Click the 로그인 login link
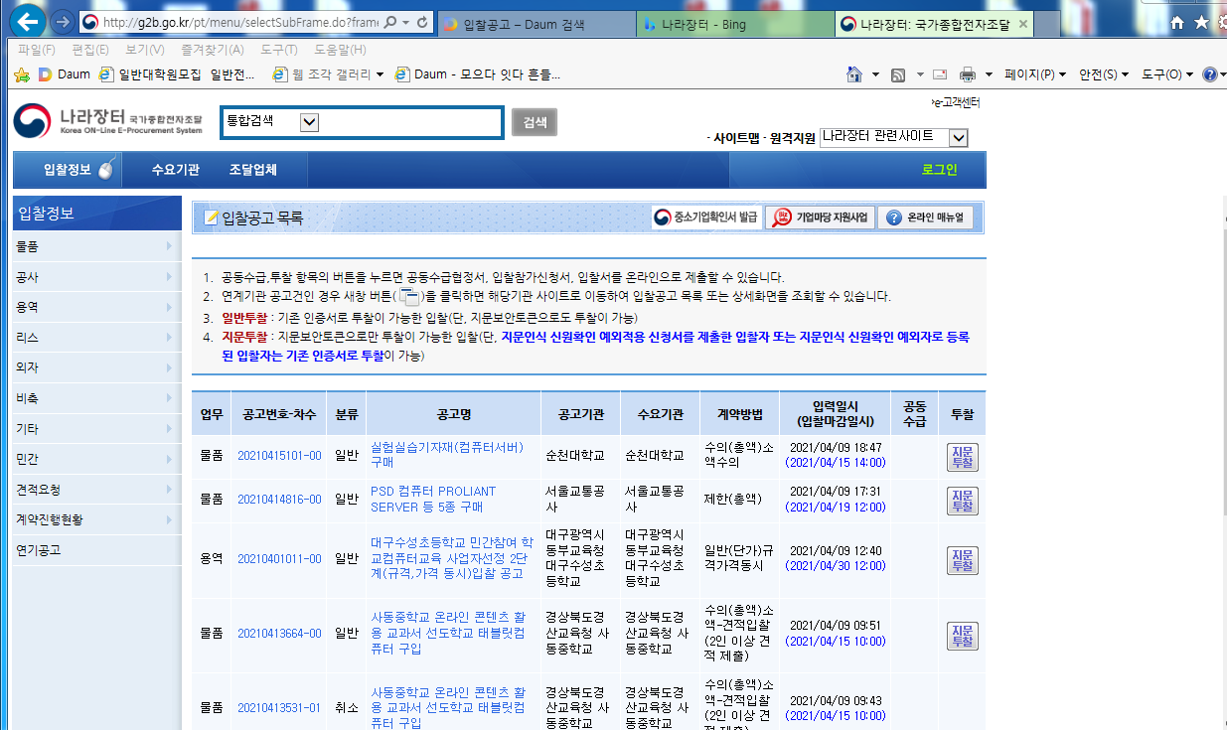Image resolution: width=1227 pixels, height=730 pixels. pos(940,170)
